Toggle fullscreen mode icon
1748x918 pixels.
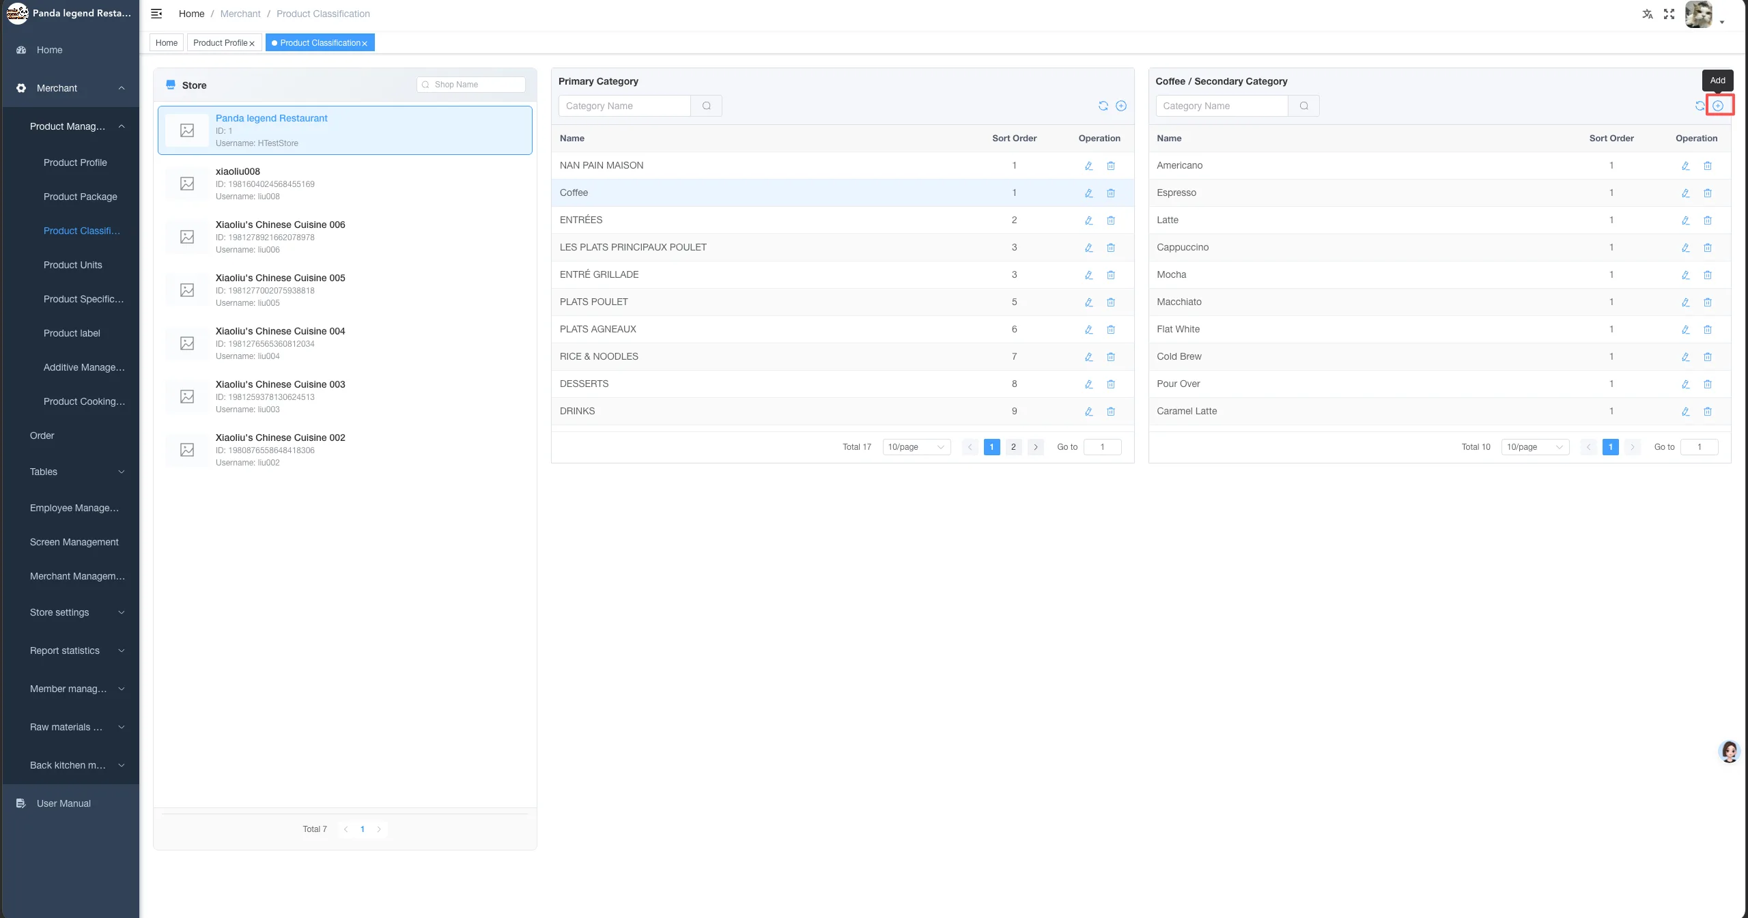tap(1669, 14)
